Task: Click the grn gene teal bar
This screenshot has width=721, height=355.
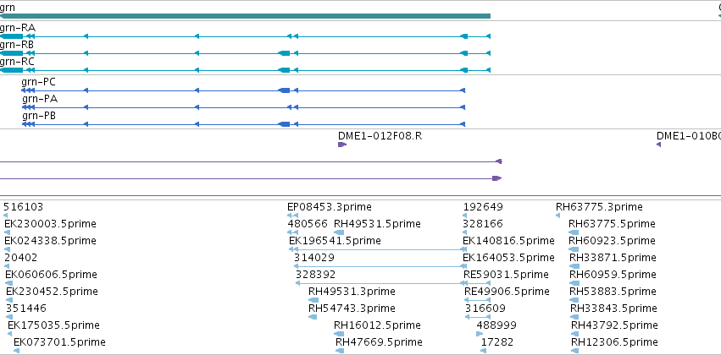Action: pos(245,16)
